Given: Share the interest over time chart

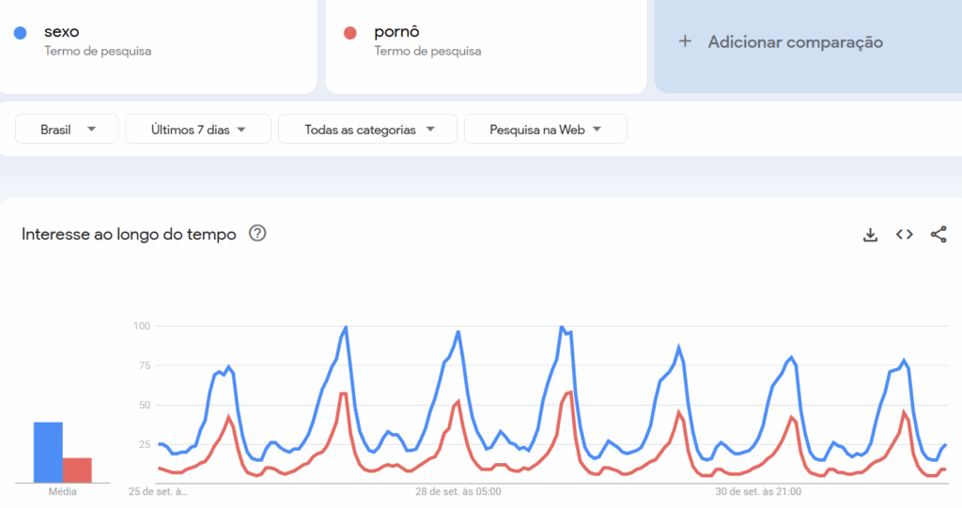Looking at the screenshot, I should pyautogui.click(x=939, y=235).
